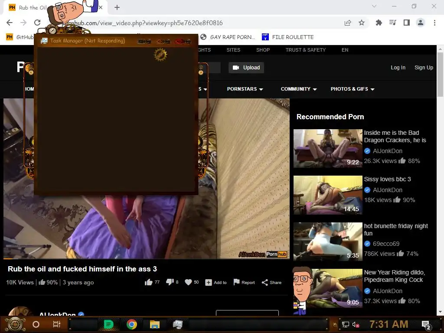Click the heart favorite icon with 50
Screen dimensions: 444x333
[x=188, y=282]
